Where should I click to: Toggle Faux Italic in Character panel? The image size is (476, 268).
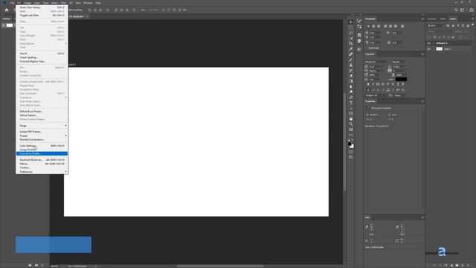(373, 84)
